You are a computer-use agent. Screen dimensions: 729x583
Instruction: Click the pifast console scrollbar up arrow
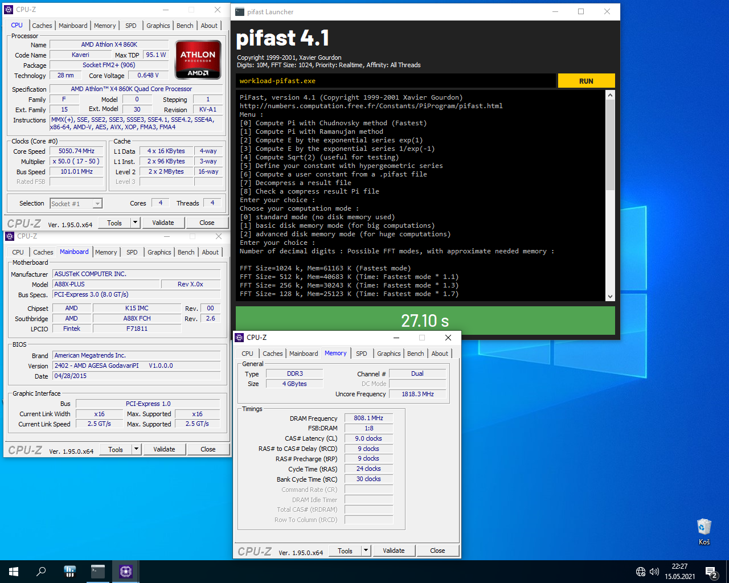(x=610, y=95)
